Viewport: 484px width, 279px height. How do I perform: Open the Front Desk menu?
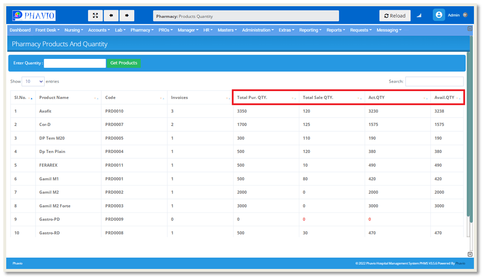[48, 30]
